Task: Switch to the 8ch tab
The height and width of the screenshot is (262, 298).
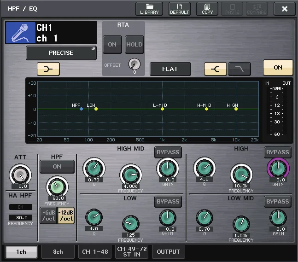Action: click(58, 252)
